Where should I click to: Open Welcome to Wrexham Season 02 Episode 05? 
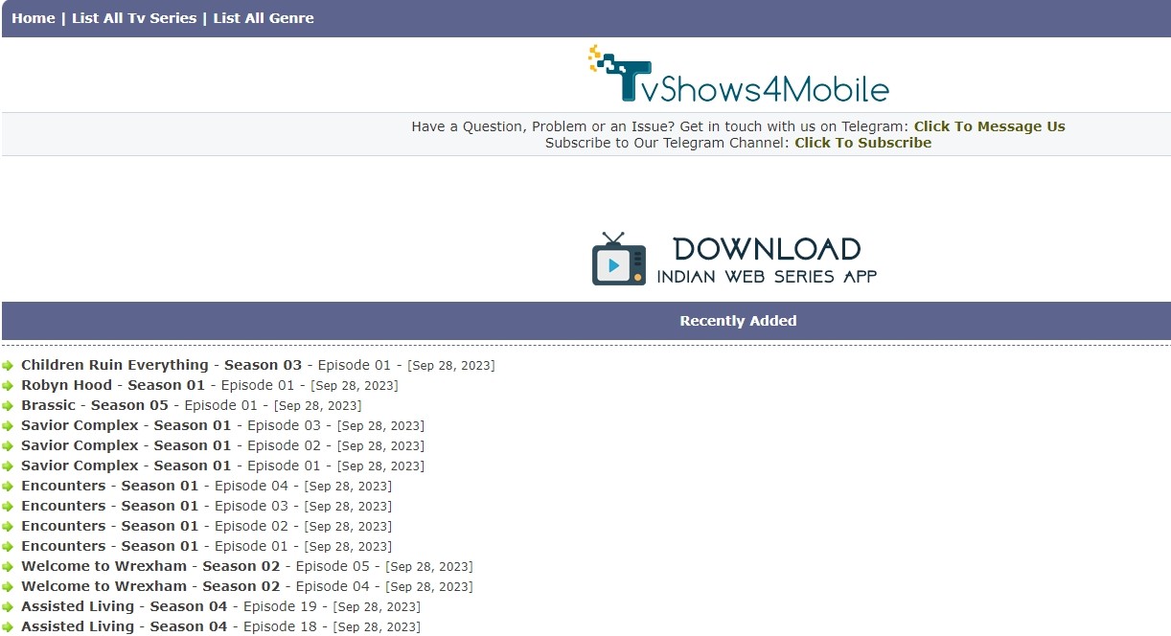pos(195,566)
